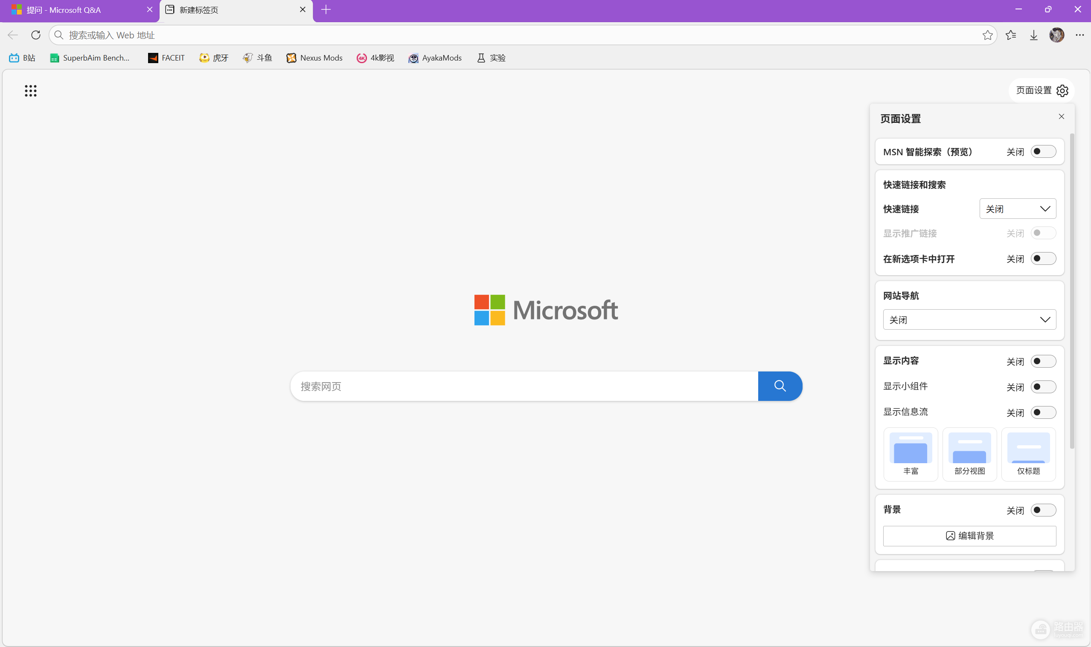
Task: Toggle 显示内容 switch
Action: 1043,361
